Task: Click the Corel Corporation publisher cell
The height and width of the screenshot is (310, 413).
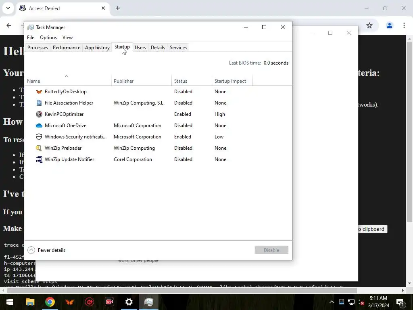Action: tap(133, 159)
